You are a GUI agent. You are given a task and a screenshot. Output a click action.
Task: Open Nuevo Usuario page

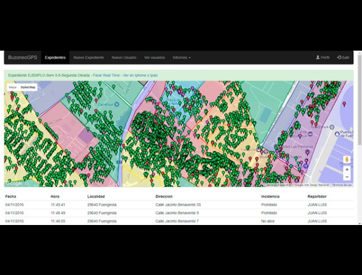tap(124, 57)
